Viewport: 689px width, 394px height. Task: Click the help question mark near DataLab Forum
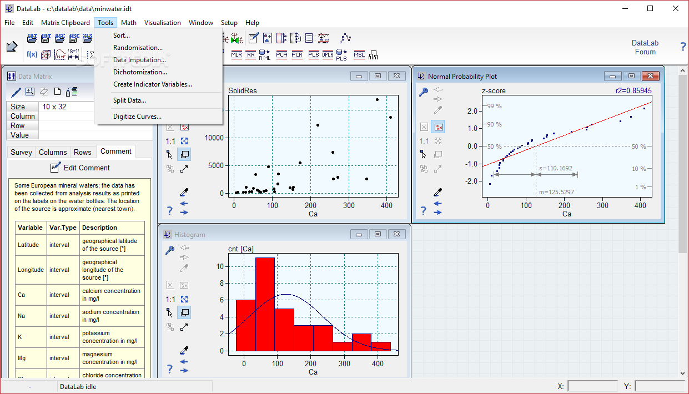[683, 47]
